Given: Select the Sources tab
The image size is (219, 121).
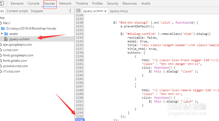Looking at the screenshot, I should tap(49, 3).
